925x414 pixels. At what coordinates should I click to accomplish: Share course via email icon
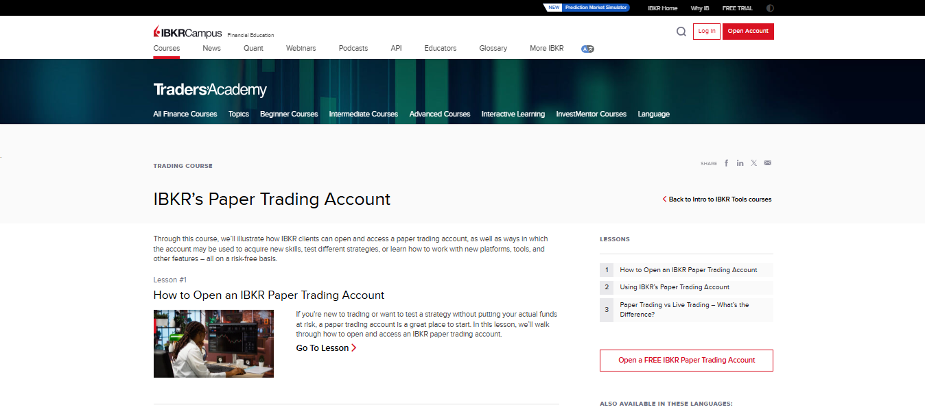click(768, 163)
